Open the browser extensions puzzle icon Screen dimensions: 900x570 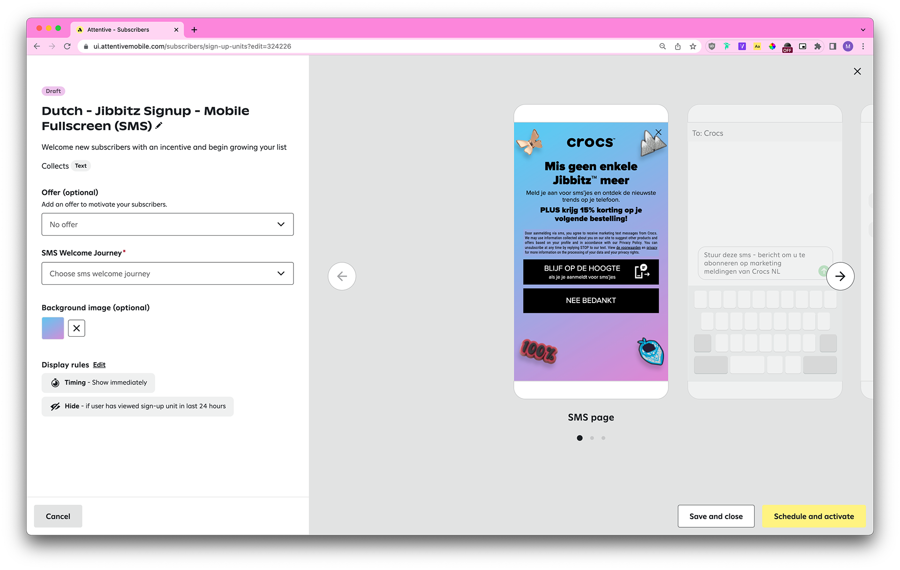click(817, 46)
